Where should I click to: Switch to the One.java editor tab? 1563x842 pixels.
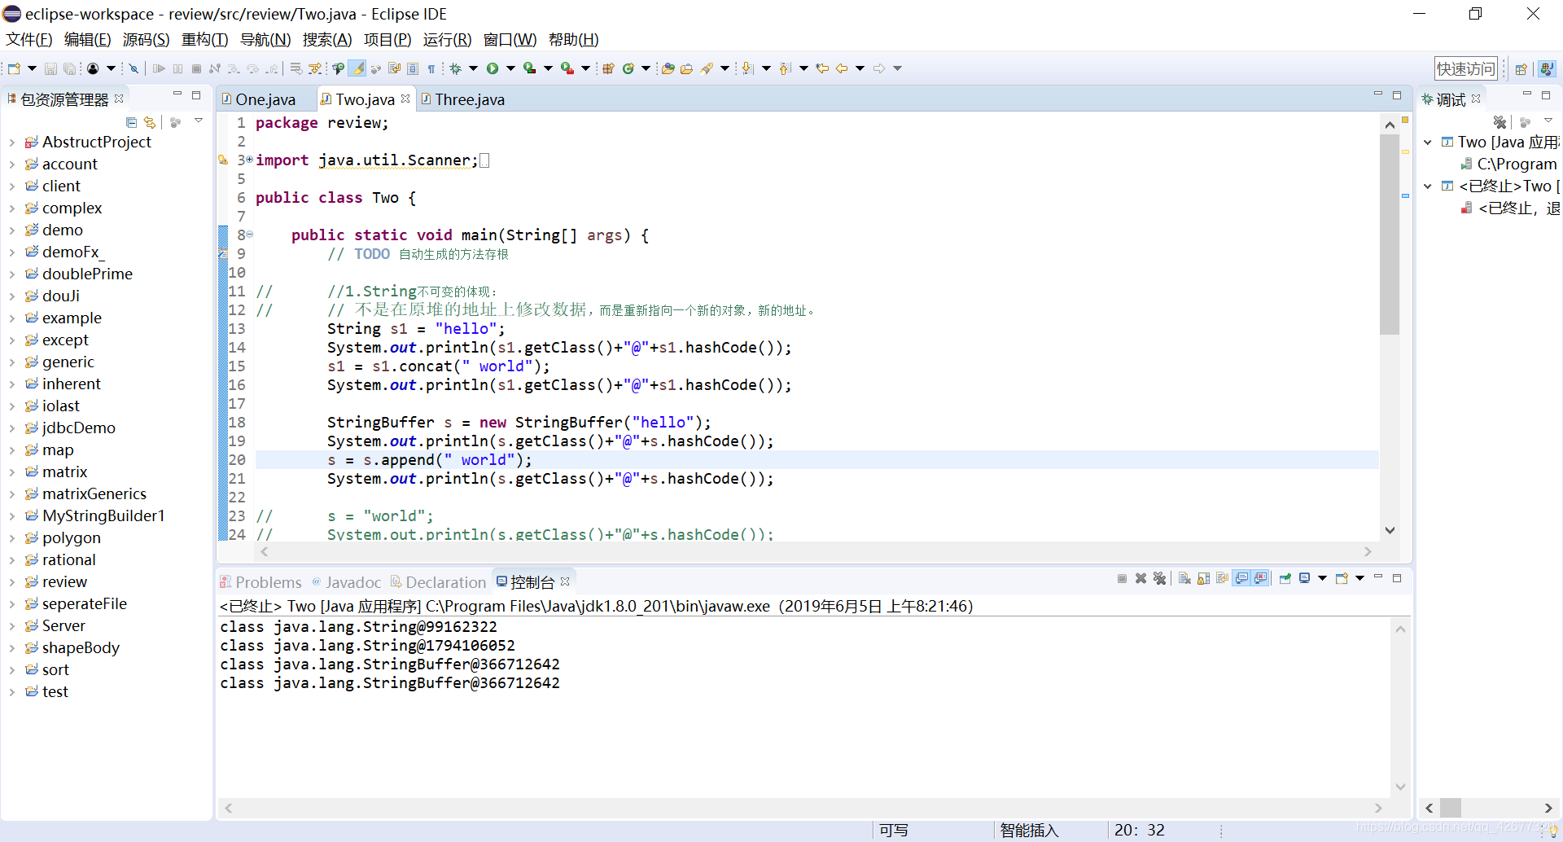tap(265, 99)
